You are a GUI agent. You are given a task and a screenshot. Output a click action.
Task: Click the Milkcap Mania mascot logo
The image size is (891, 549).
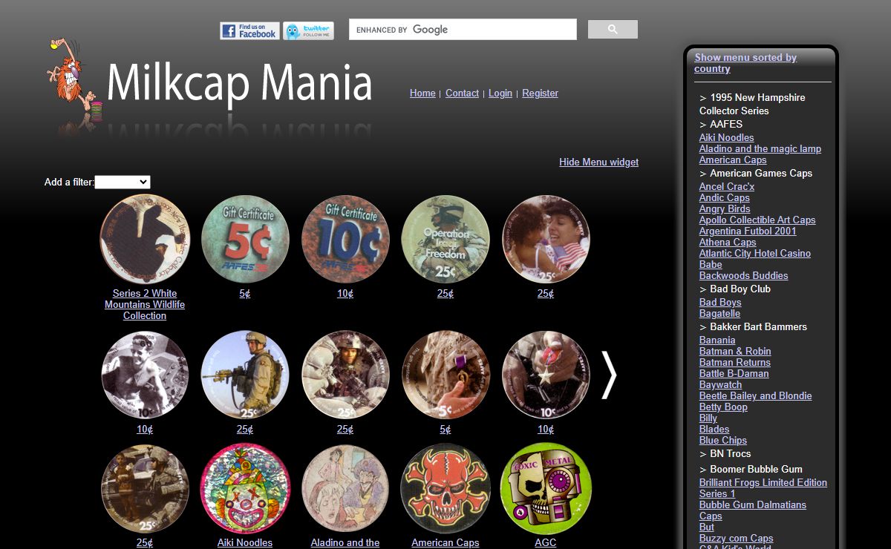tap(73, 80)
